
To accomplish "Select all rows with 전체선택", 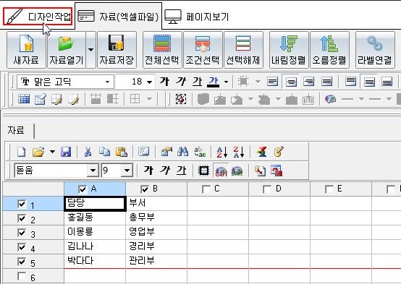I will click(162, 50).
